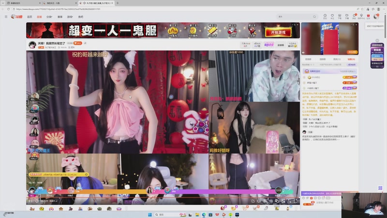387x218 pixels.
Task: Open the messages bell icon with badge
Action: pyautogui.click(x=354, y=16)
